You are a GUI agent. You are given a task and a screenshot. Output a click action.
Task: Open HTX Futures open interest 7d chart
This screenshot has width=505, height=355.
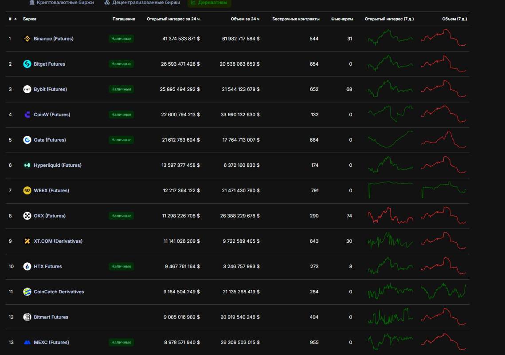click(x=390, y=266)
